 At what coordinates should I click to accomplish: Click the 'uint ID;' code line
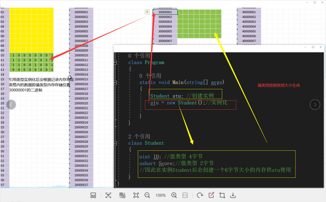point(171,156)
